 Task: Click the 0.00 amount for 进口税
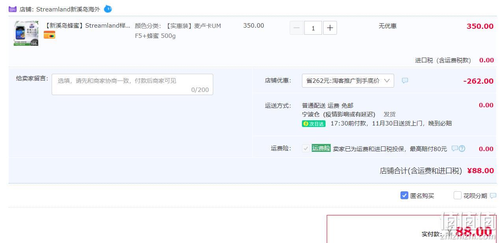[x=486, y=60]
